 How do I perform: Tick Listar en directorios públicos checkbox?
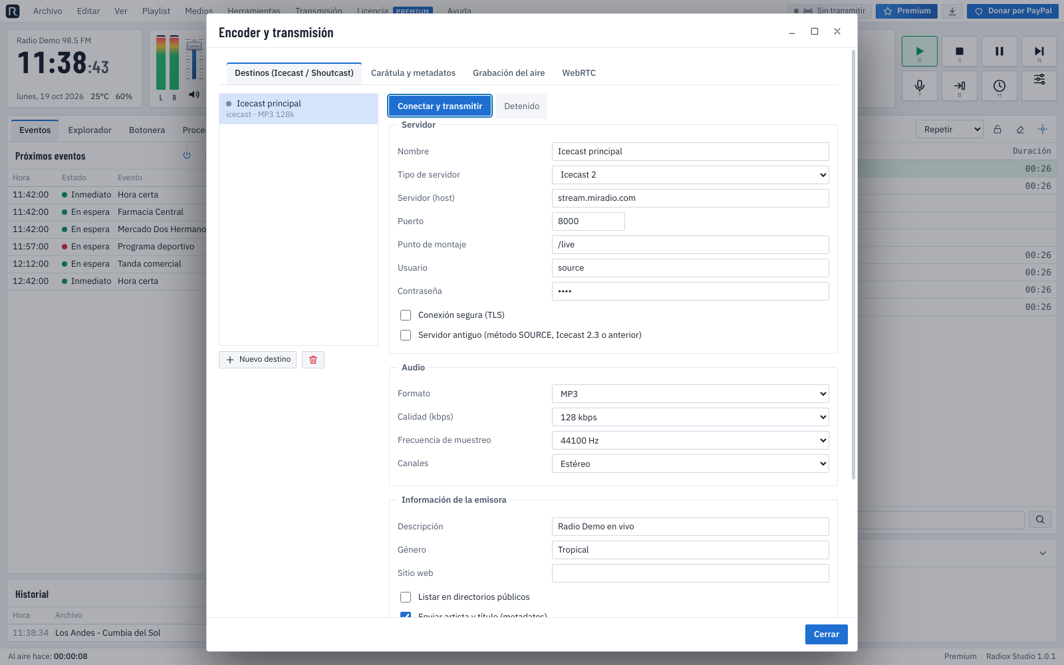point(406,597)
